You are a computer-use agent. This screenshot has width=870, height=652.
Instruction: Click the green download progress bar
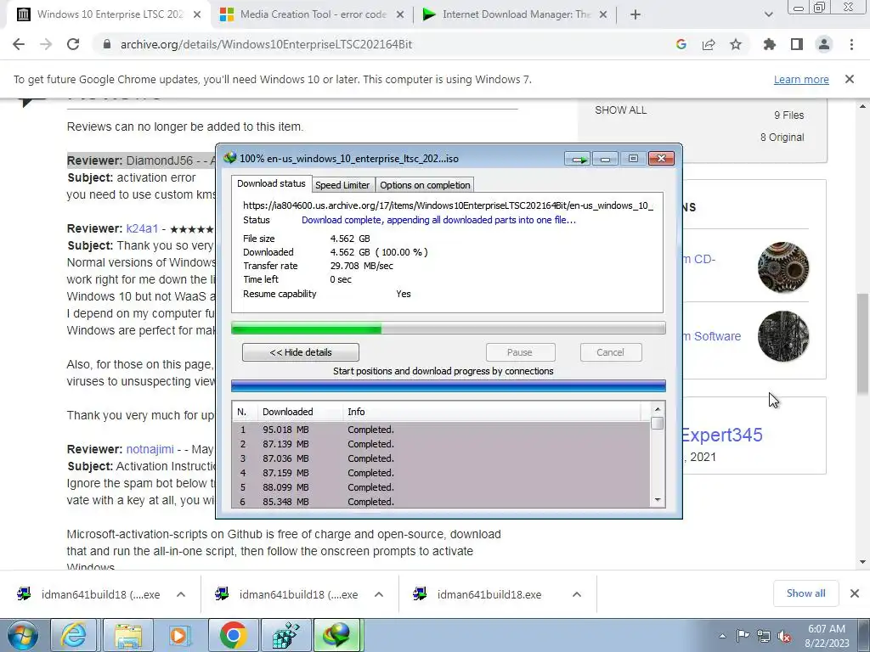click(x=449, y=329)
